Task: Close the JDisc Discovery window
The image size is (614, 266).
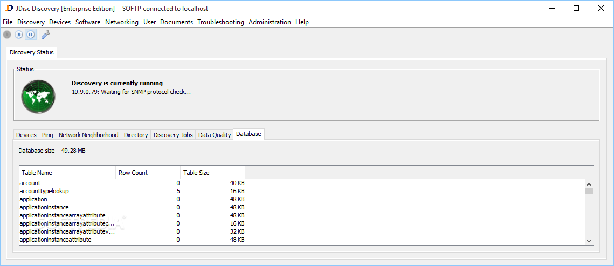Action: (601, 8)
